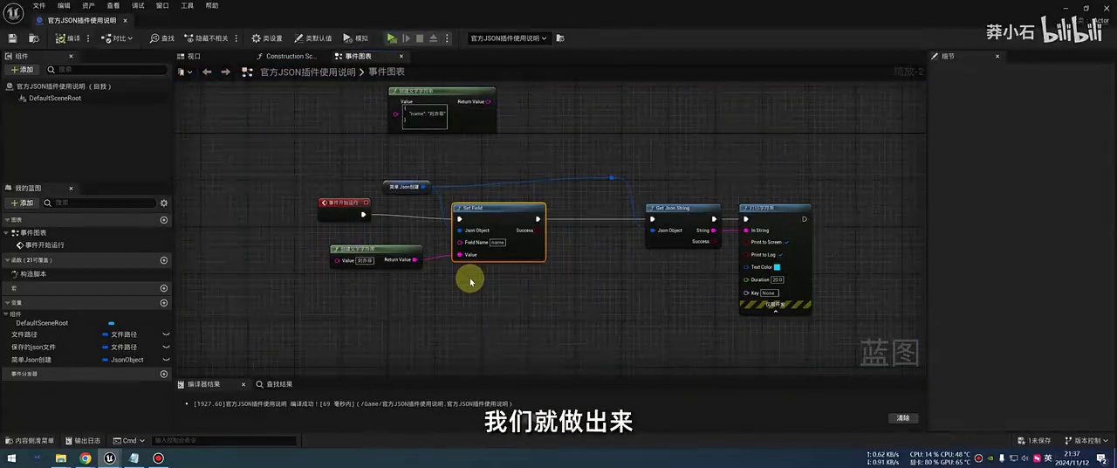Open the 调试 menu

coord(138,5)
